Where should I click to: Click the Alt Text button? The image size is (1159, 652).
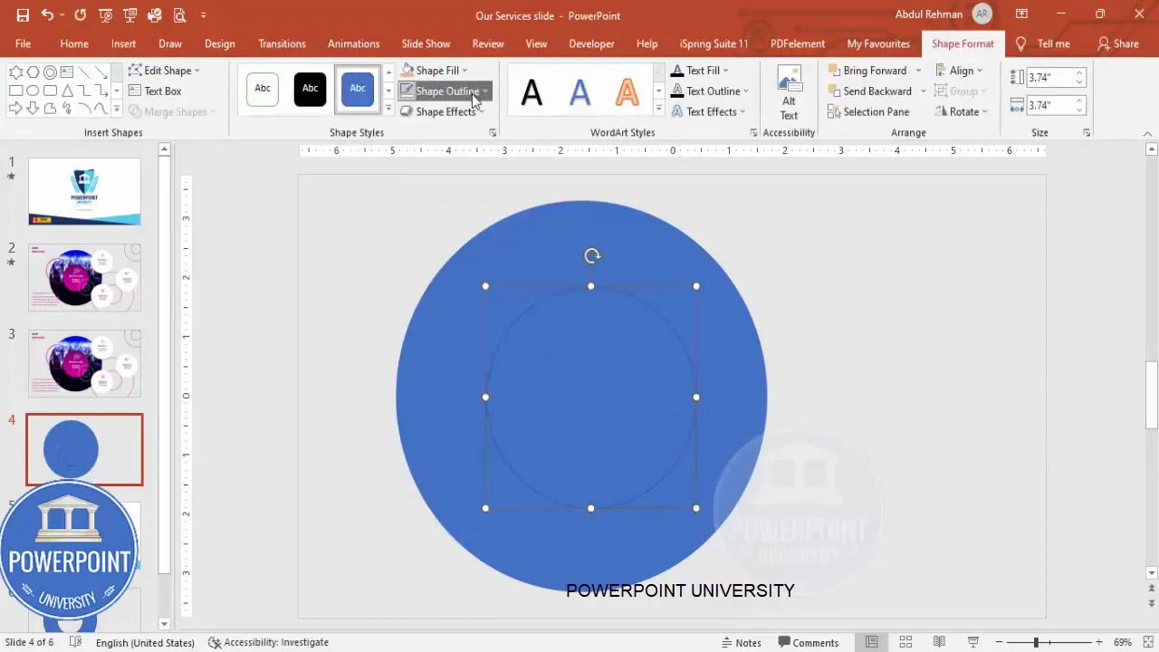790,93
